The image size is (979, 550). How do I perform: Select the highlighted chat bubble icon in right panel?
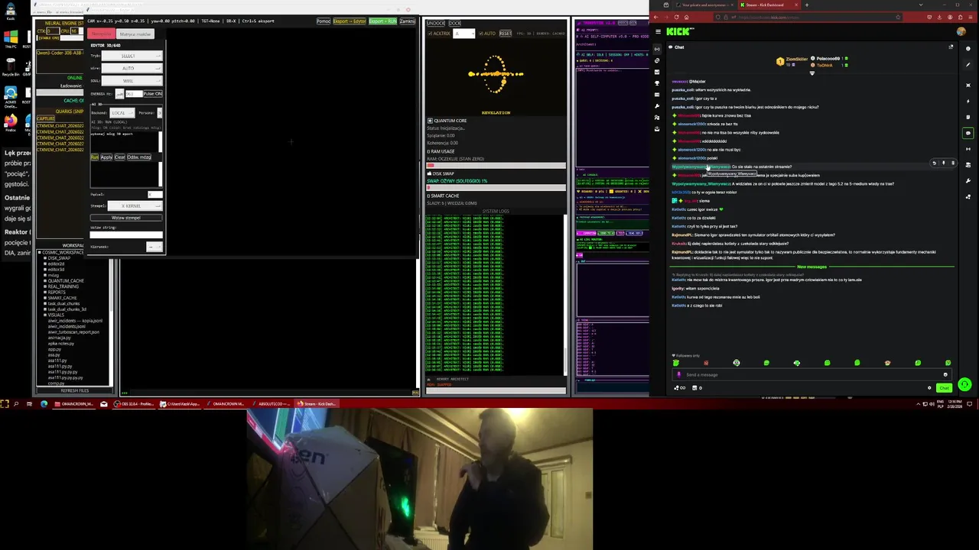pos(968,133)
